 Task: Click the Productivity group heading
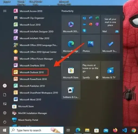(x=68, y=11)
